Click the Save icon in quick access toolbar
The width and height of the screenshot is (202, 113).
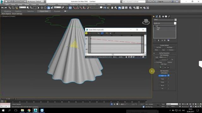(x=13, y=1)
